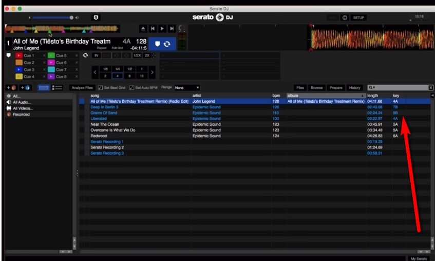The height and width of the screenshot is (261, 435).
Task: Open the Files panel tab
Action: click(300, 88)
